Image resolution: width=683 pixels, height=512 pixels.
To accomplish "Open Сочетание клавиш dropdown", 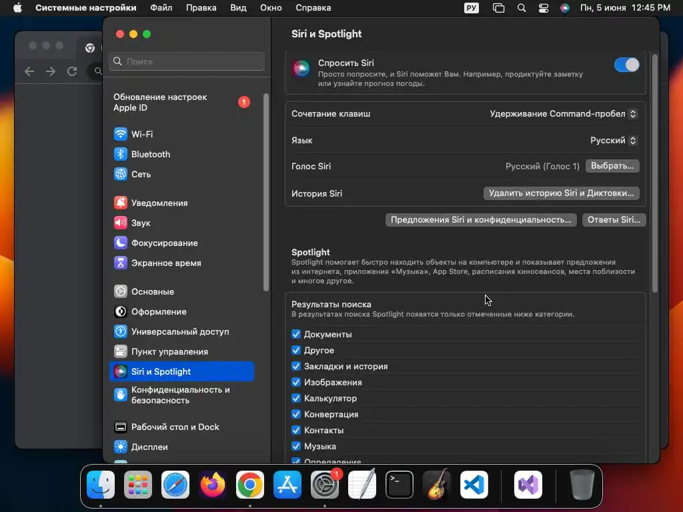I will coord(564,113).
